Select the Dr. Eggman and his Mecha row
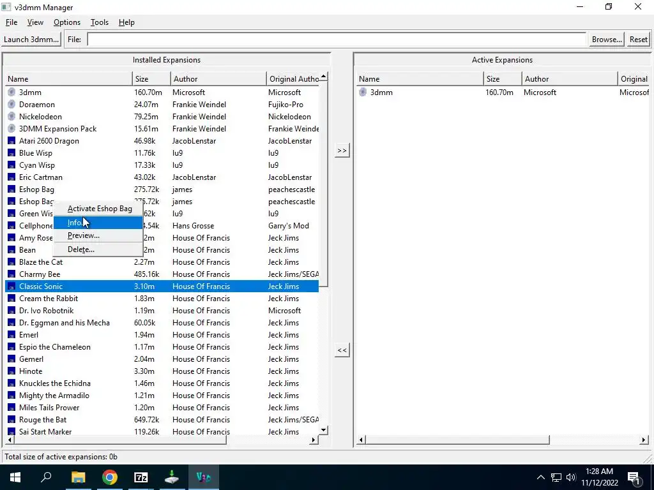This screenshot has width=654, height=490. (x=162, y=322)
